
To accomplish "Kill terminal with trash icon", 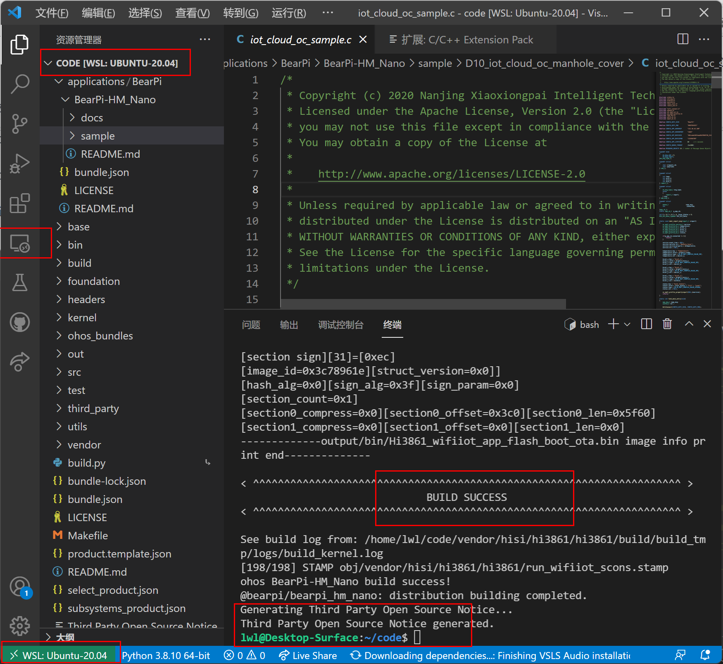I will [x=667, y=324].
